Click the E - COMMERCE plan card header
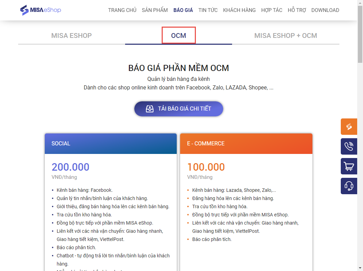 tap(246, 144)
